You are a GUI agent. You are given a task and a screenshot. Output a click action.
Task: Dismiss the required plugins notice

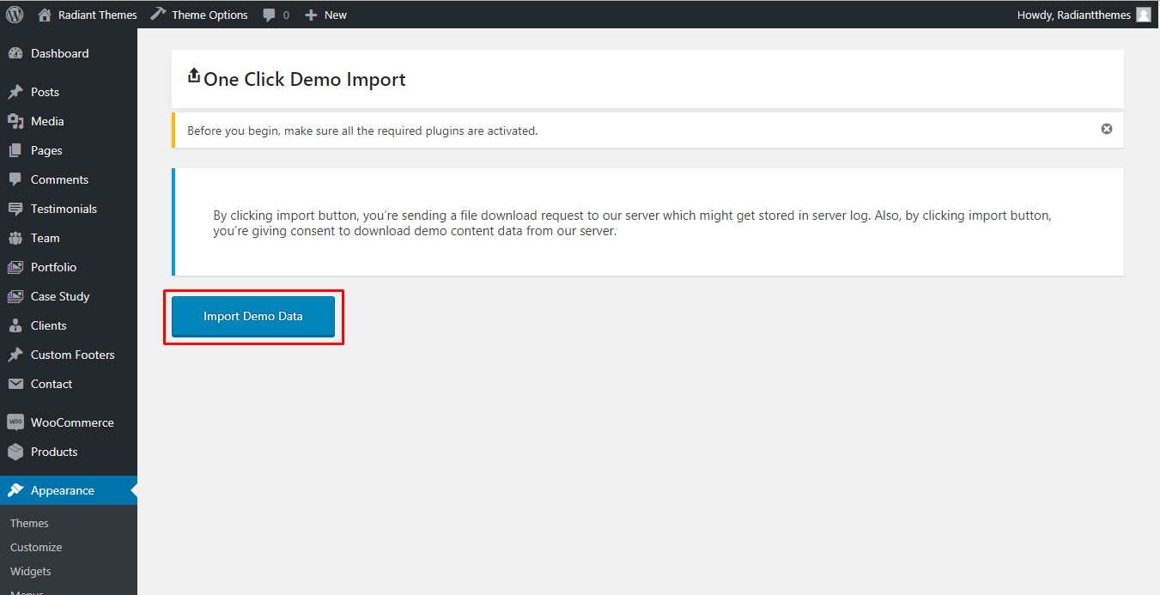coord(1107,129)
